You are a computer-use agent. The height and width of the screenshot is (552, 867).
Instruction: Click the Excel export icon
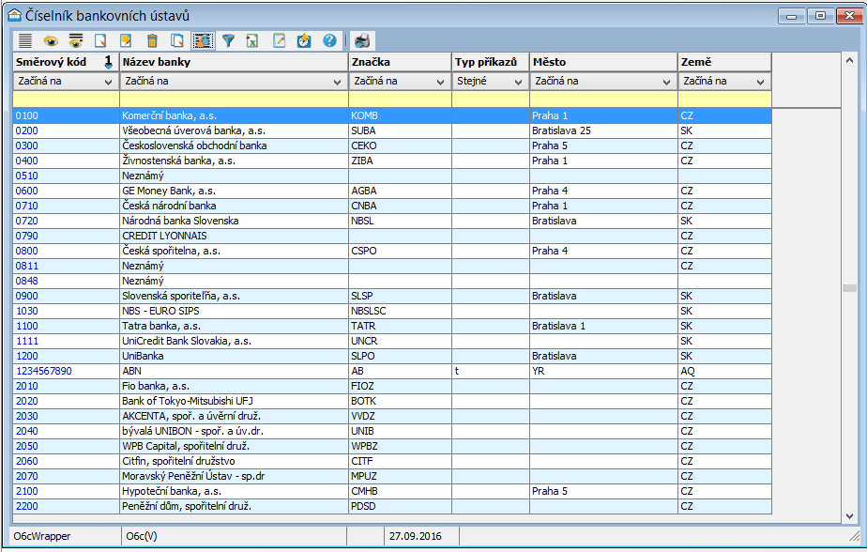pos(253,40)
